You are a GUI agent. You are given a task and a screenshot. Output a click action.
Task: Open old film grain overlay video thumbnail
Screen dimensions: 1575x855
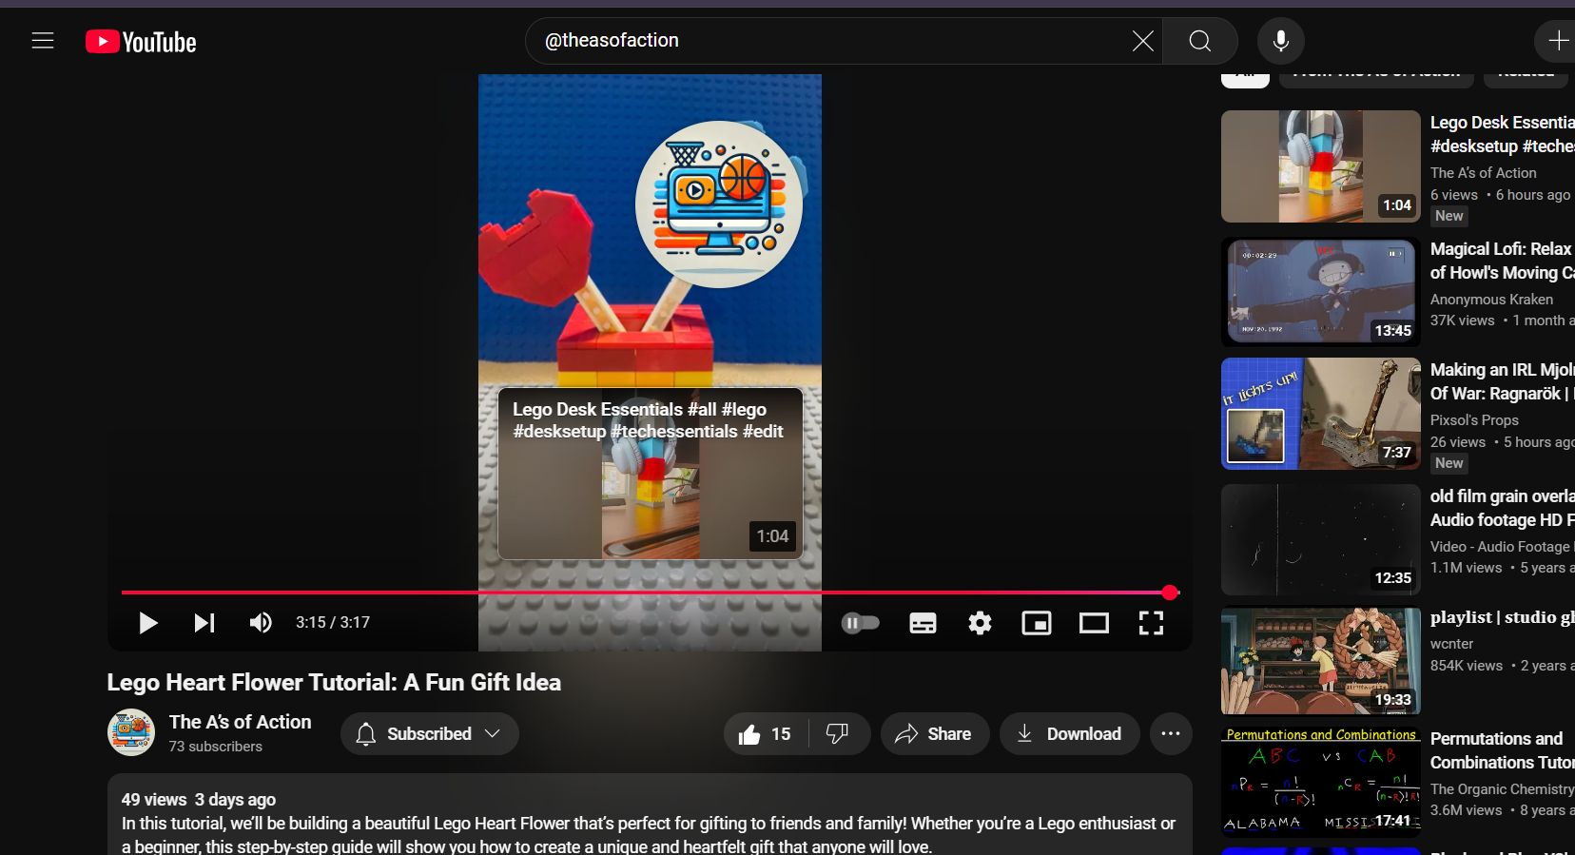coord(1320,539)
